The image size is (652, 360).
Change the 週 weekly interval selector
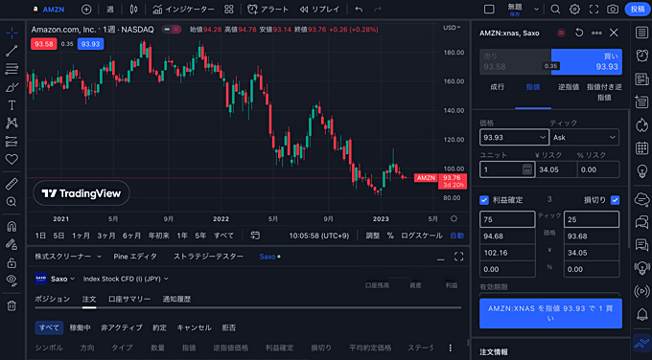pyautogui.click(x=109, y=10)
